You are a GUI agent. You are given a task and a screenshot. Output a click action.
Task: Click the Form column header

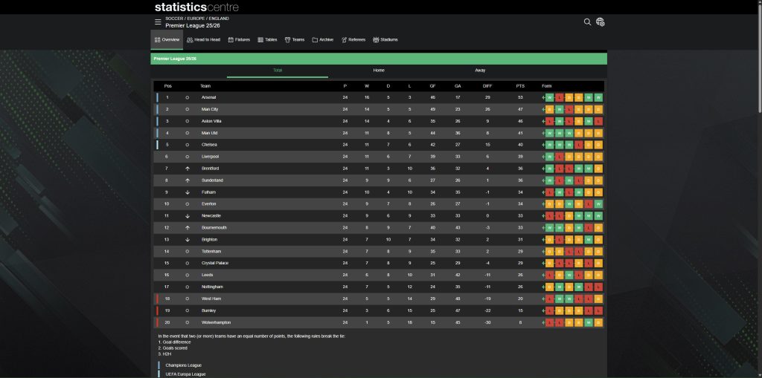[547, 86]
